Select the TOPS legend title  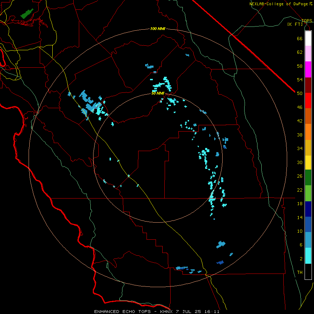[307, 21]
